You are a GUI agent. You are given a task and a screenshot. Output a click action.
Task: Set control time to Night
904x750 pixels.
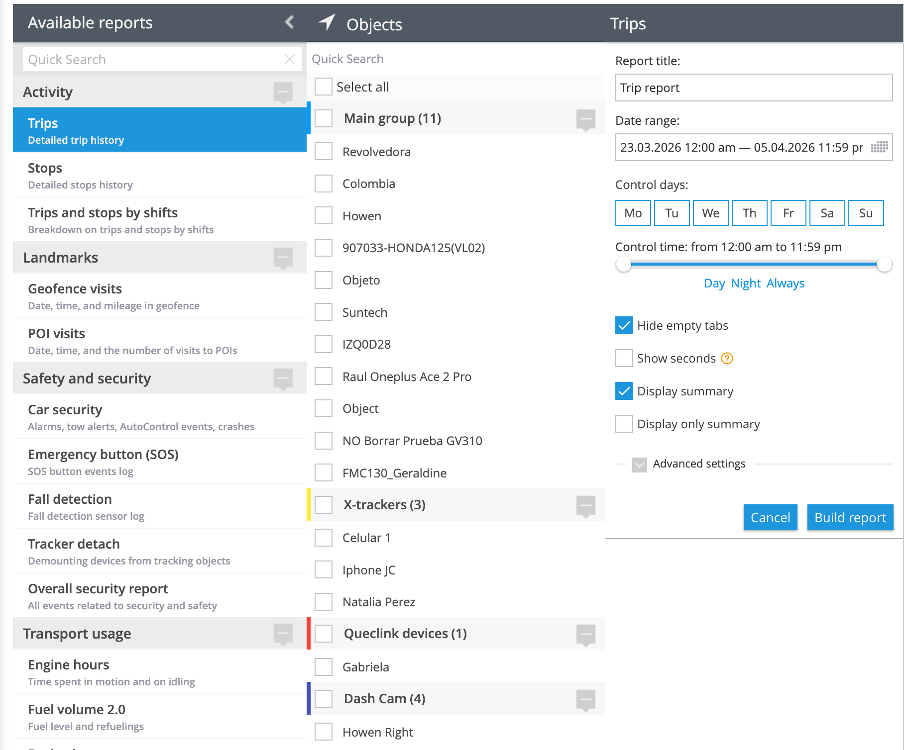coord(746,283)
